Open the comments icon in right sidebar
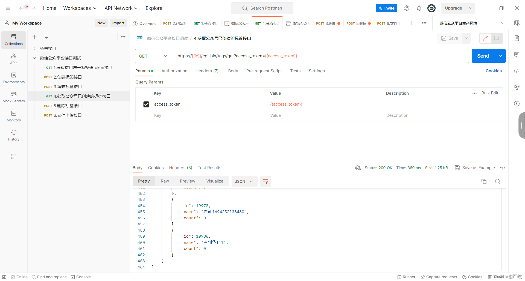Screen dimensions: 525x281 pos(517,55)
